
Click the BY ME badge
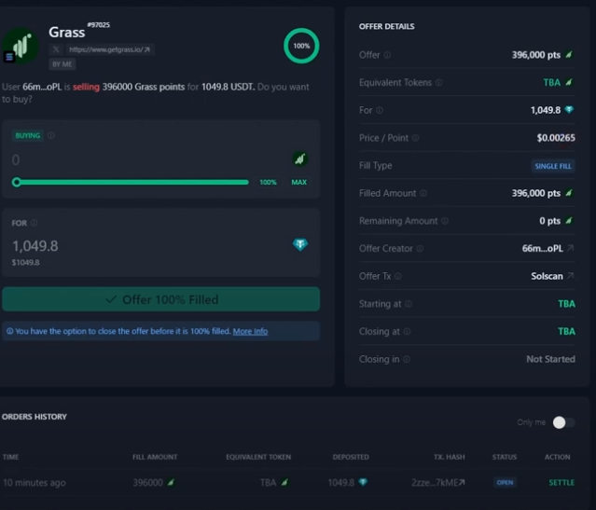click(x=62, y=64)
